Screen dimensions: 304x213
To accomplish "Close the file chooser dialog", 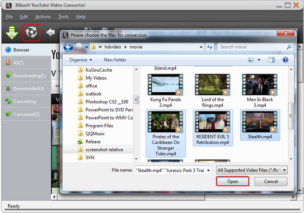I will [x=286, y=33].
